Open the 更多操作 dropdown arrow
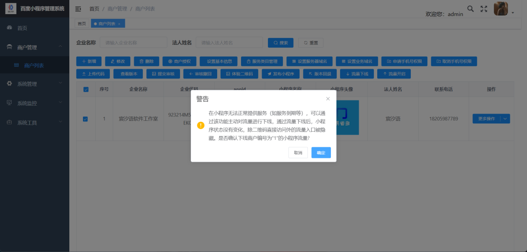Screen dimensions: 527x252 (x=506, y=119)
